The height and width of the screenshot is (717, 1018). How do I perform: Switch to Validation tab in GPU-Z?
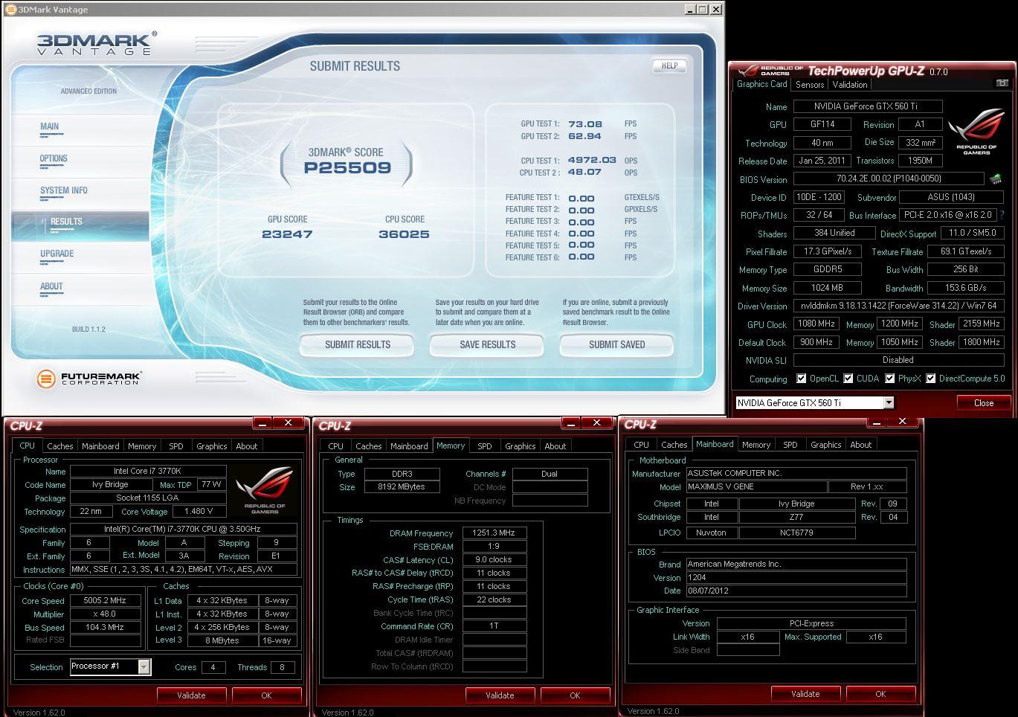pos(850,85)
